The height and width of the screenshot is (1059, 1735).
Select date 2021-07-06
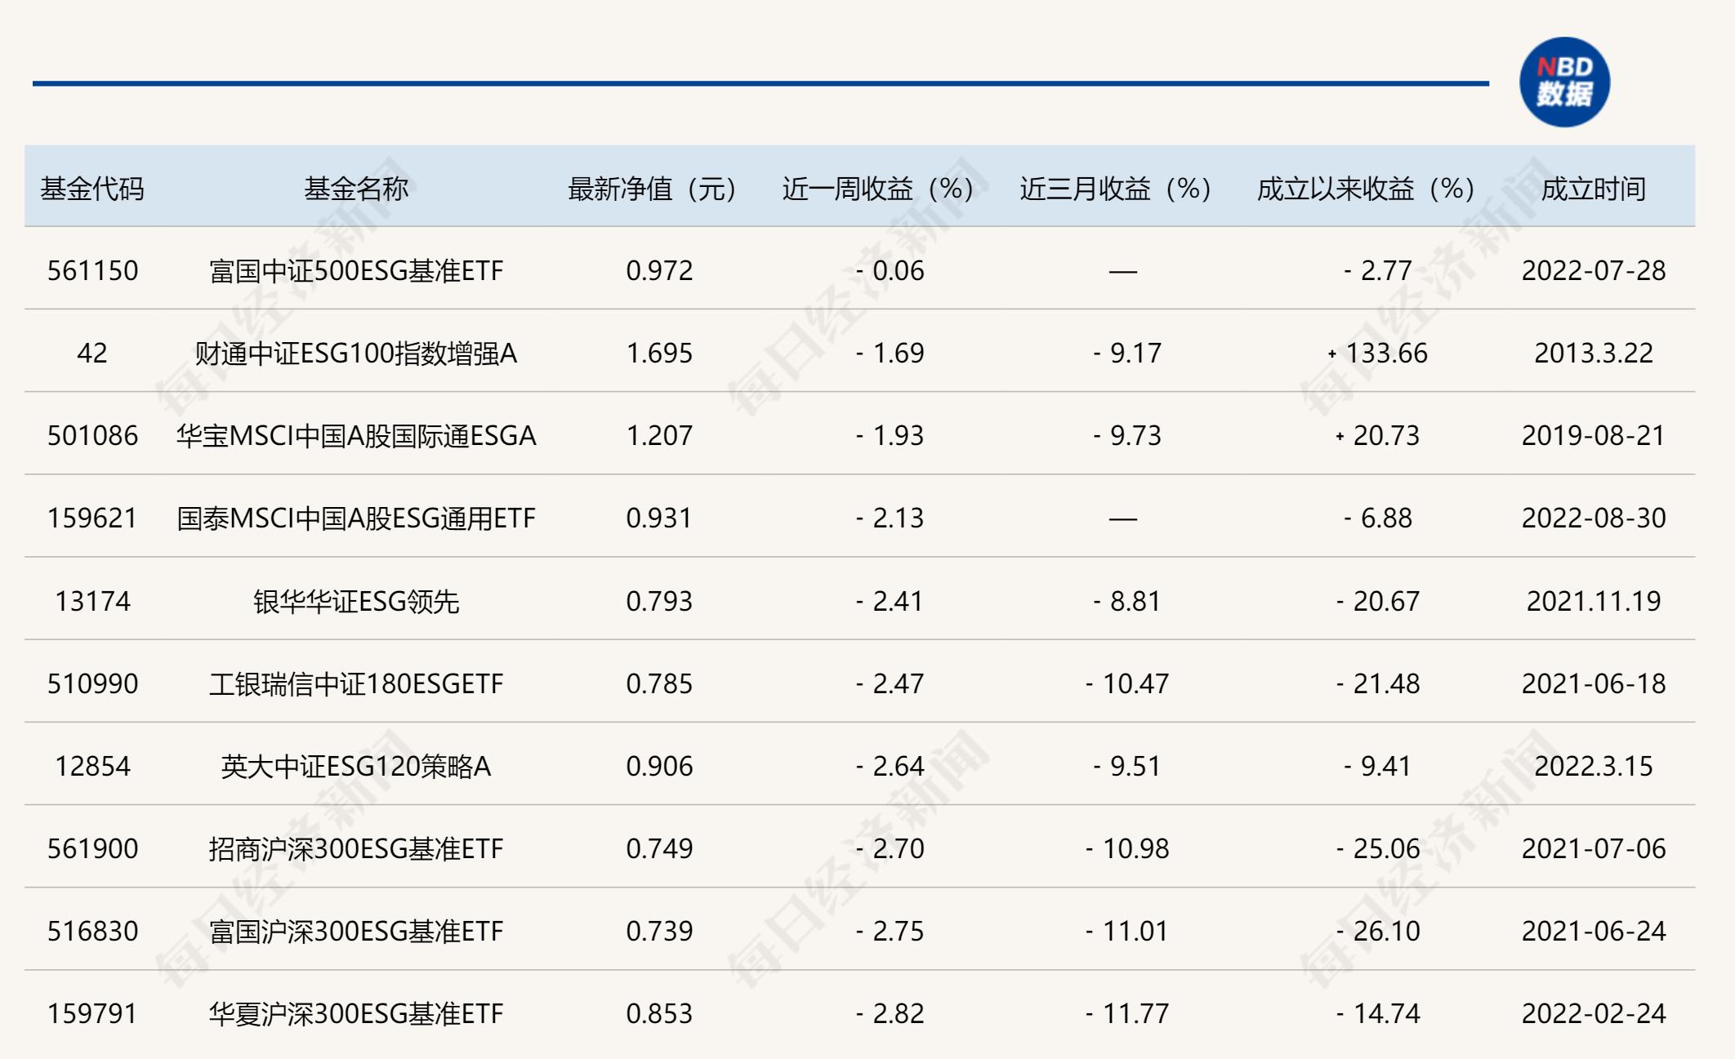click(1594, 848)
